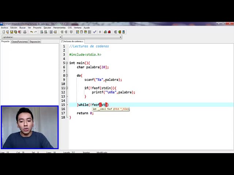Create a new source file
This screenshot has width=234, height=175.
[x=4, y=32]
